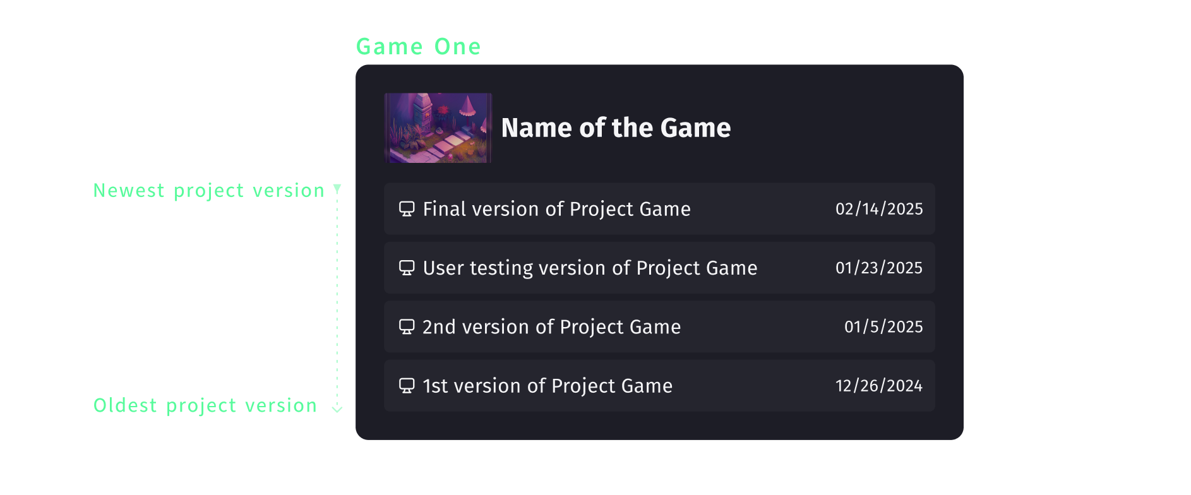
Task: Click the monitor icon beside Final version
Action: (x=407, y=209)
